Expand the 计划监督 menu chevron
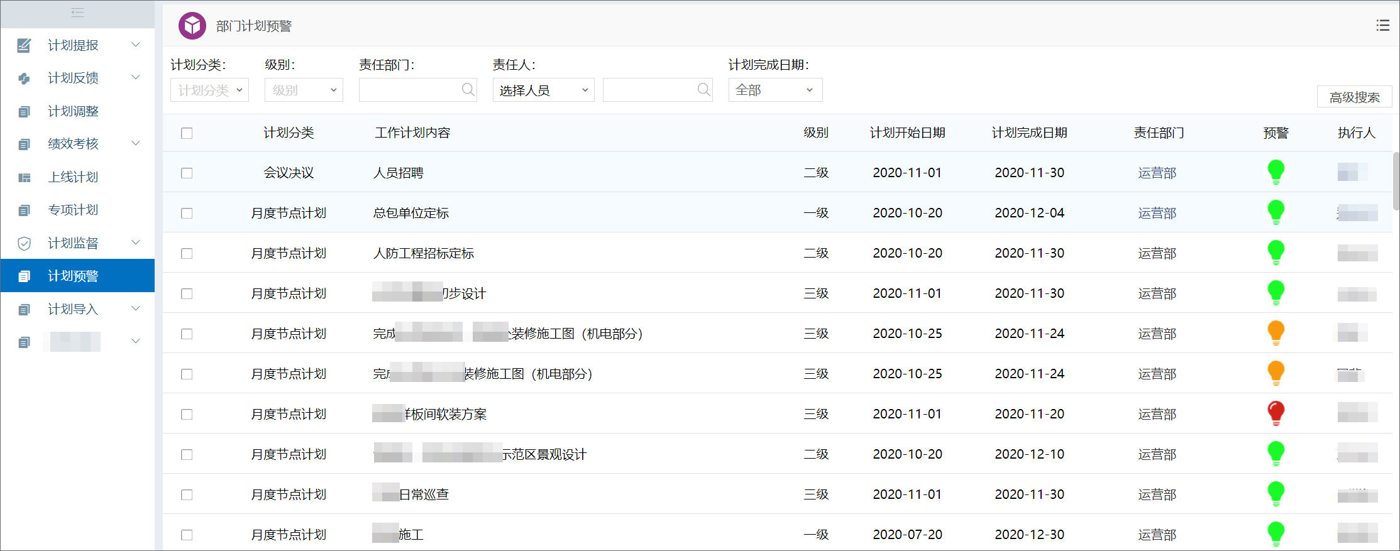This screenshot has width=1400, height=551. [x=135, y=243]
